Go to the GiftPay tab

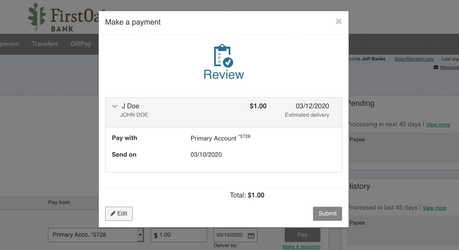pyautogui.click(x=81, y=44)
